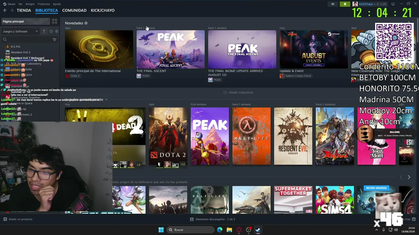Viewport: 419px width, 235px height.
Task: Click the 'Update & Event' news title
Action: tap(292, 71)
